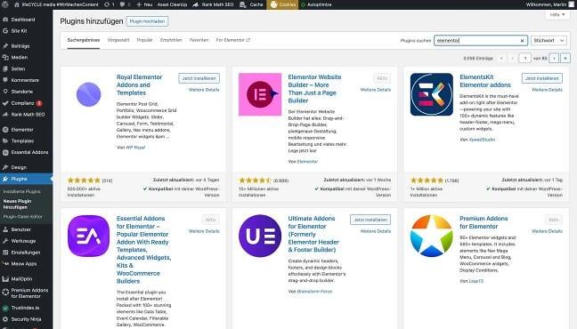Open Autoptimize in the admin bar
This screenshot has width=577, height=329.
point(316,4)
